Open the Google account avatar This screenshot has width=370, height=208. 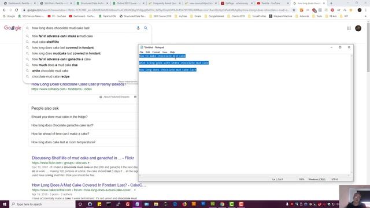point(358,28)
